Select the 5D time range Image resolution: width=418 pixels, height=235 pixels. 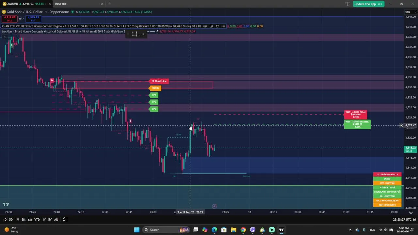point(11,220)
